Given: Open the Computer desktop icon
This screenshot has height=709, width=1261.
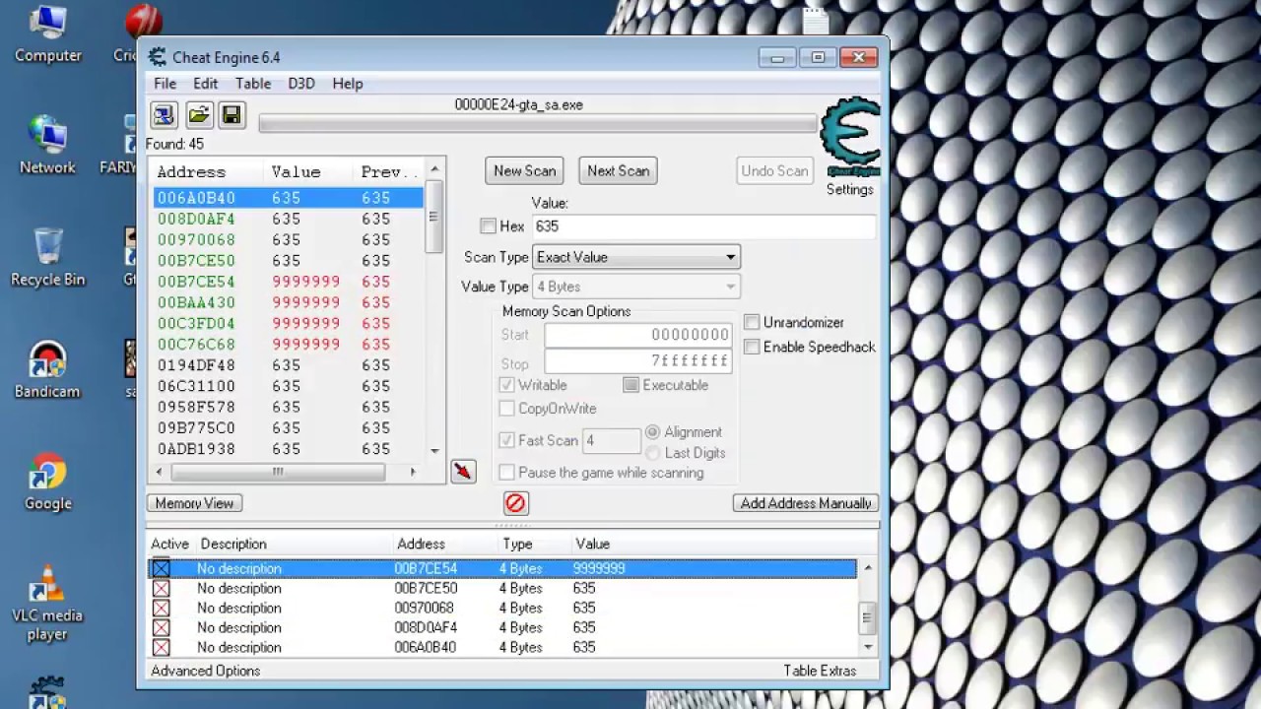Looking at the screenshot, I should click(47, 34).
